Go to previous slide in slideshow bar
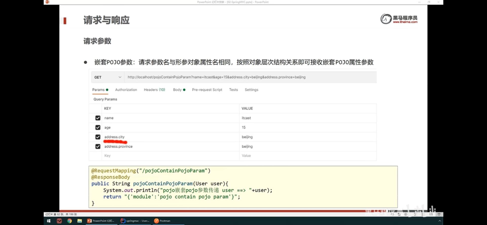487x225 pixels. tap(392, 214)
